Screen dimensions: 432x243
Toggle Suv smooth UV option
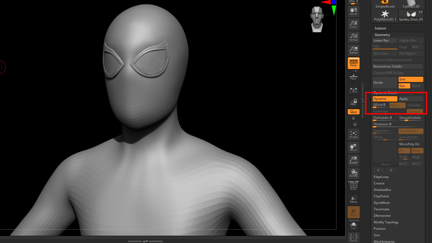pos(404,86)
